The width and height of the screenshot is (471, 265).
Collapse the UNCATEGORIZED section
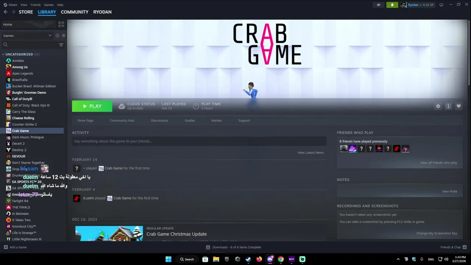pyautogui.click(x=3, y=54)
